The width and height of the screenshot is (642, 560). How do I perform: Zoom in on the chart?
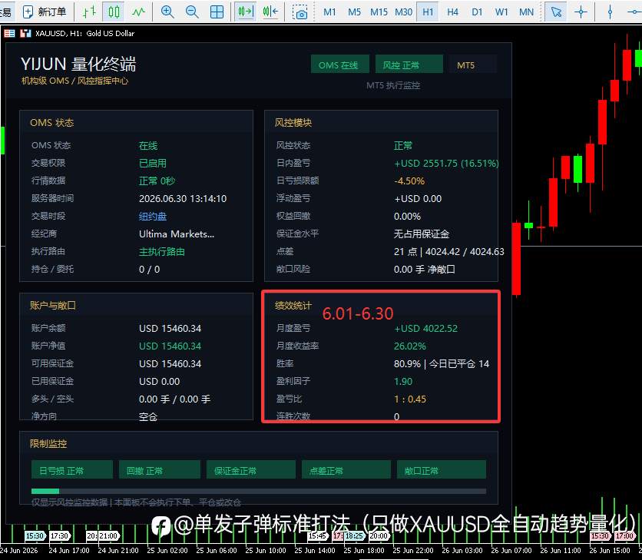tap(167, 12)
